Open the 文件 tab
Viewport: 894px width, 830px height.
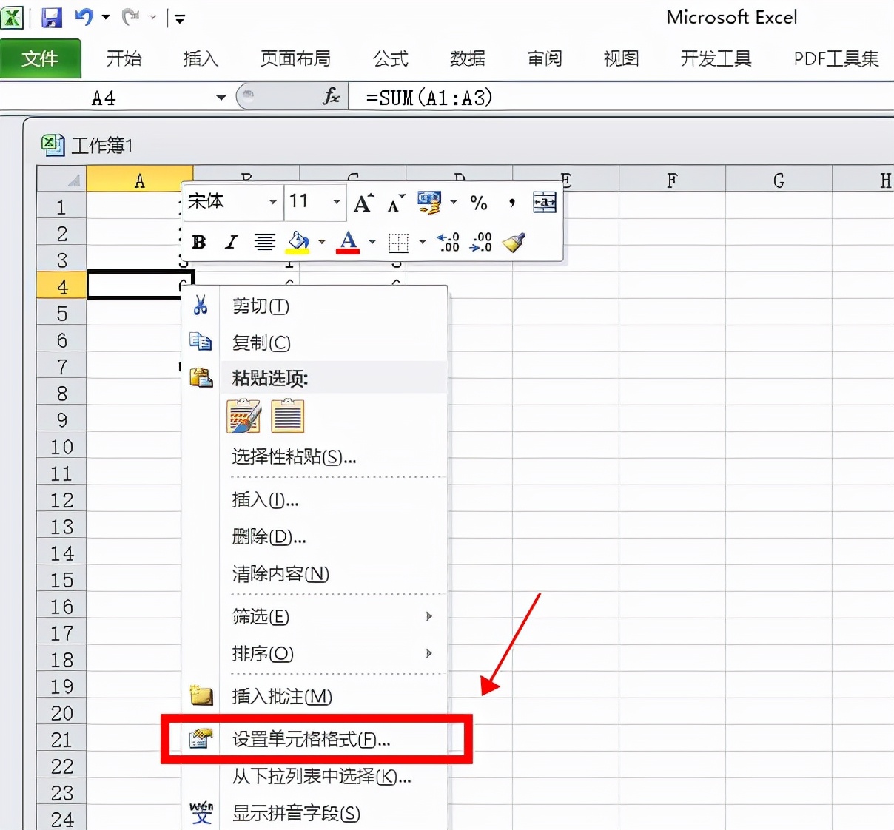[x=40, y=58]
